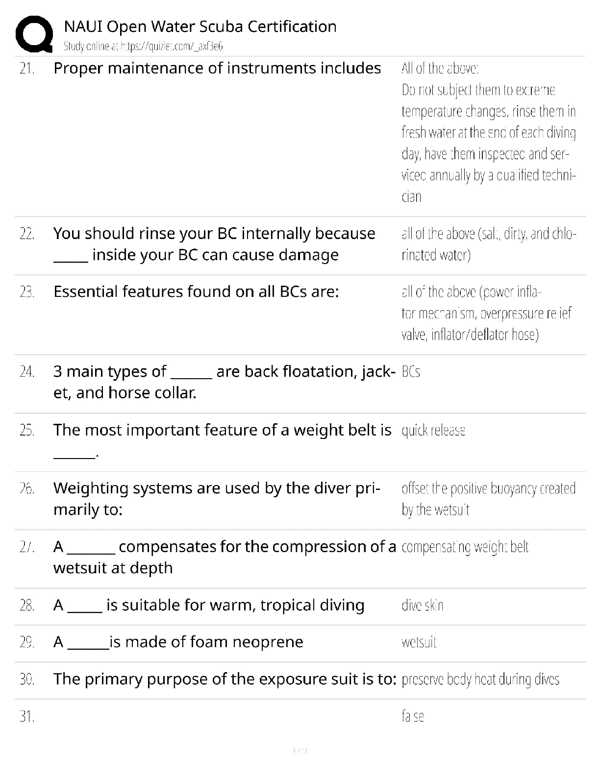
Task: Click the 'compensating weight belt' answer
Action: pyautogui.click(x=465, y=547)
